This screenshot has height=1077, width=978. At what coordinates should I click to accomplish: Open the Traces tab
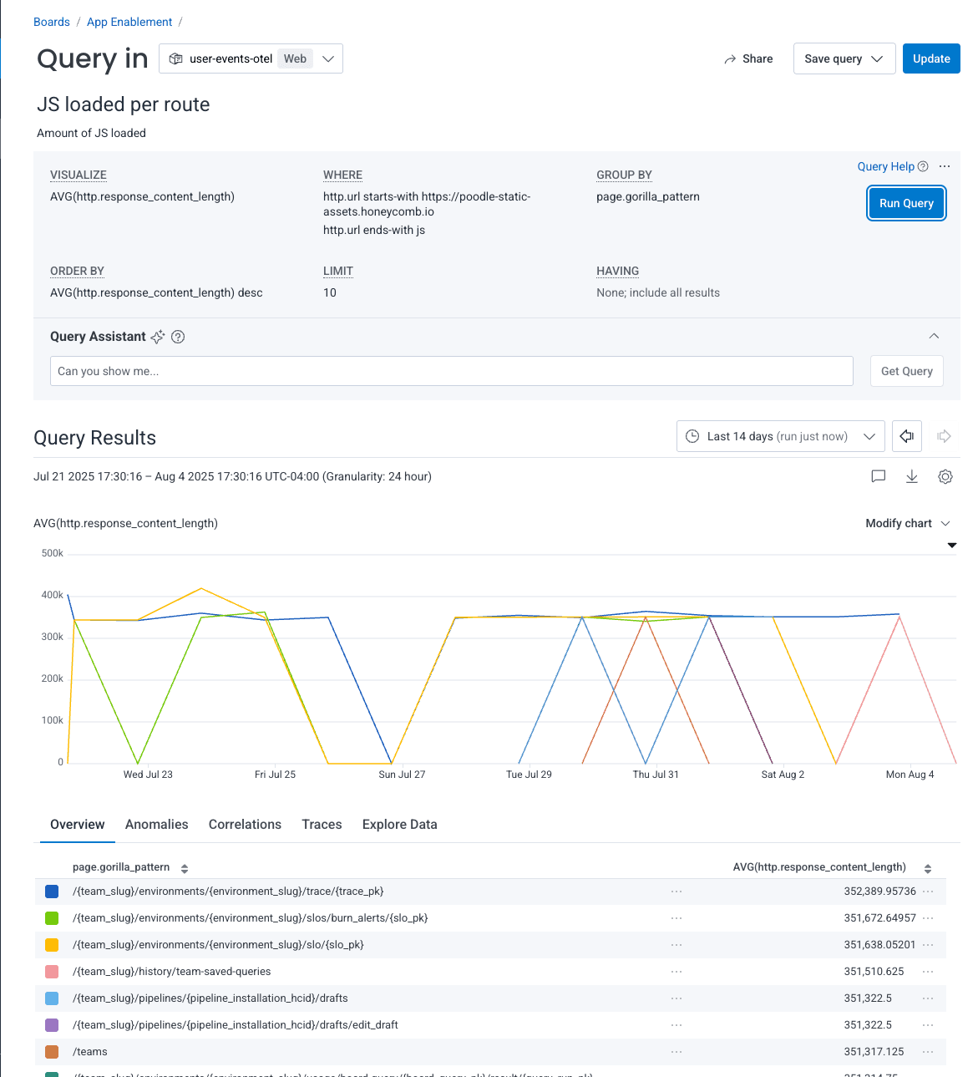pos(322,824)
